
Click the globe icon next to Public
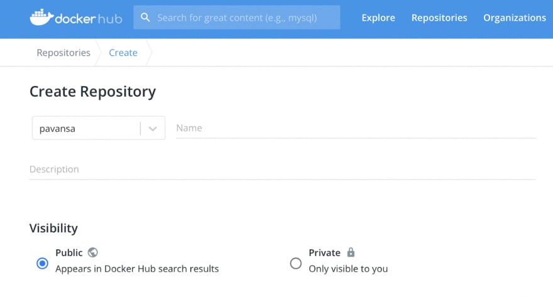pyautogui.click(x=93, y=252)
